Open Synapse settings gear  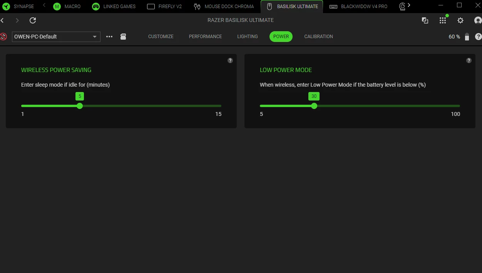coord(460,20)
